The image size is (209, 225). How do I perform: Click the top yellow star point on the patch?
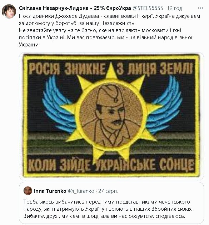(x=111, y=71)
